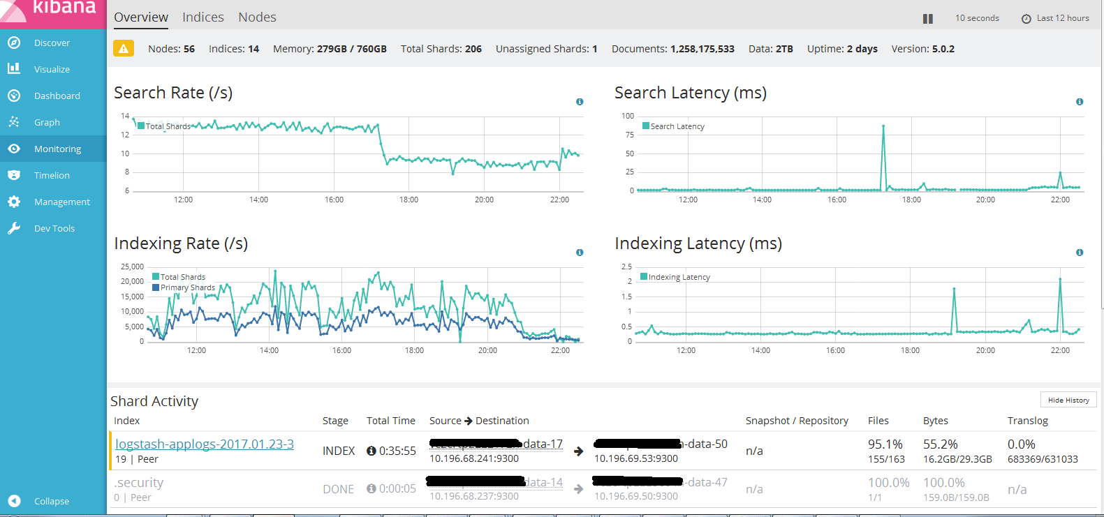The image size is (1104, 517).
Task: Switch to the Indices tab
Action: point(203,17)
